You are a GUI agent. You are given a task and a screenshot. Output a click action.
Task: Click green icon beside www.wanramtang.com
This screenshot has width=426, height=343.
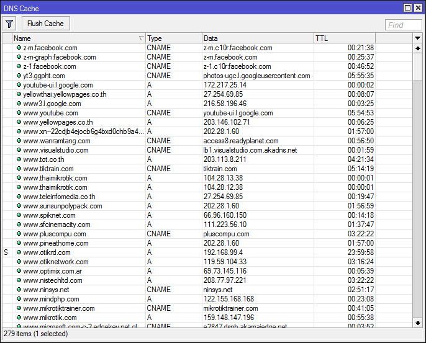[x=19, y=141]
